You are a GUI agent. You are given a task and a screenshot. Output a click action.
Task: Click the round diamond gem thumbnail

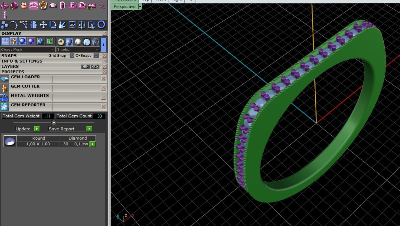tap(10, 141)
